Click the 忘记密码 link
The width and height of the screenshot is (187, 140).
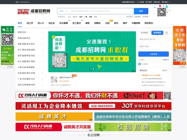pos(142,60)
